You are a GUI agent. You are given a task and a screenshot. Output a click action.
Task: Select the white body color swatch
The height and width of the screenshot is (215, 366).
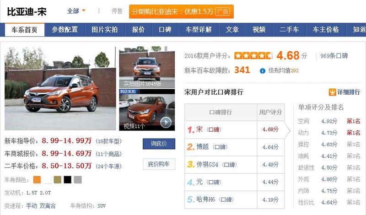pyautogui.click(x=48, y=180)
